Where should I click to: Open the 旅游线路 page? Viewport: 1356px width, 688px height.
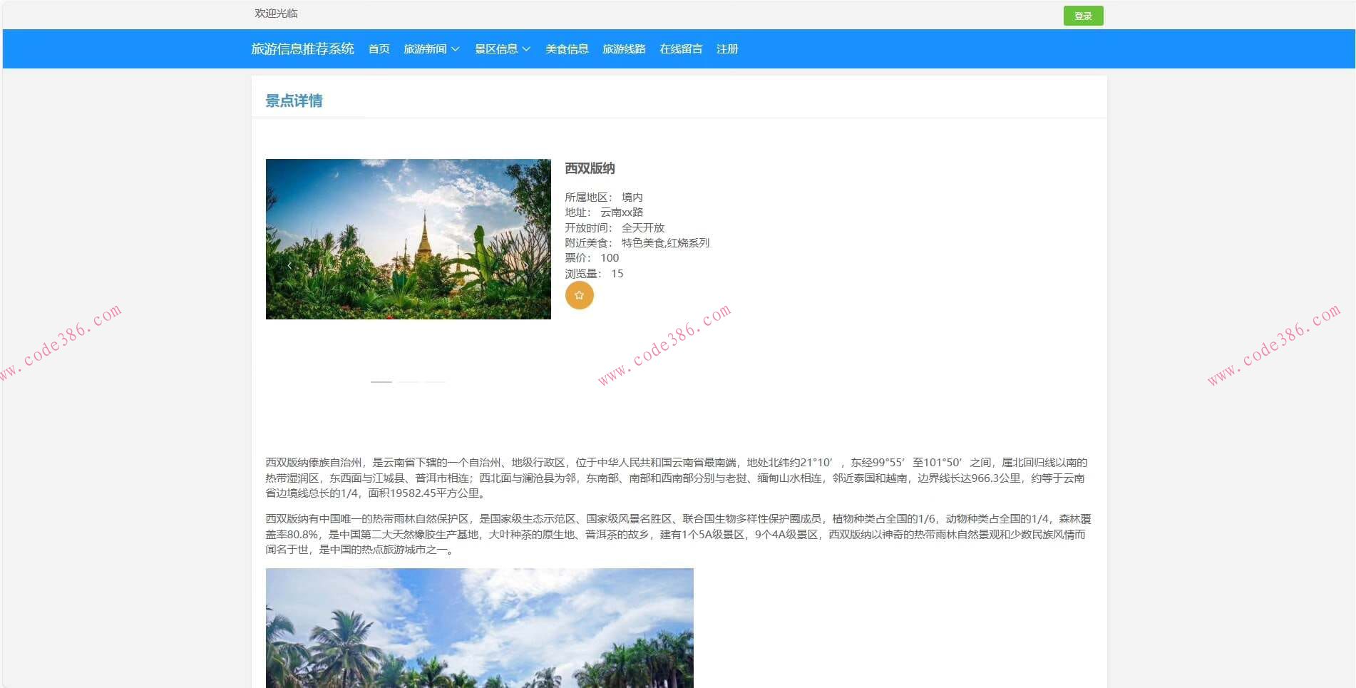[x=623, y=48]
